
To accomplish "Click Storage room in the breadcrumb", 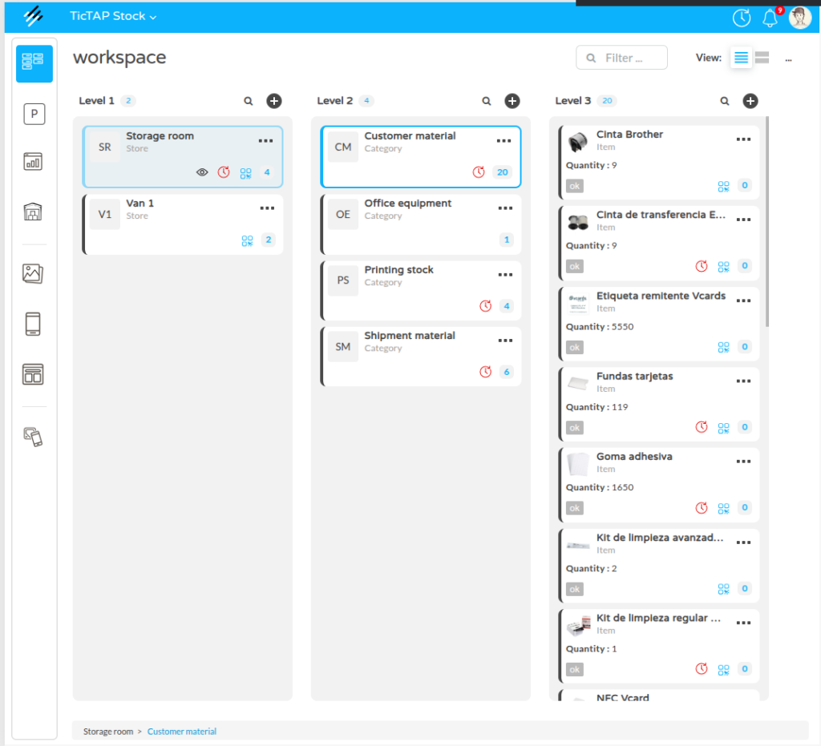I will 108,732.
